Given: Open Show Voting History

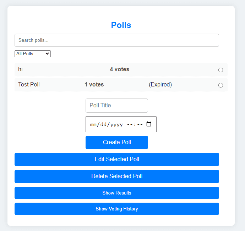Looking at the screenshot, I should pos(116,209).
